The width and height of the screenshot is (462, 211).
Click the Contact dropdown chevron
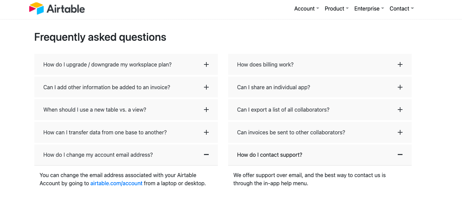coord(412,8)
